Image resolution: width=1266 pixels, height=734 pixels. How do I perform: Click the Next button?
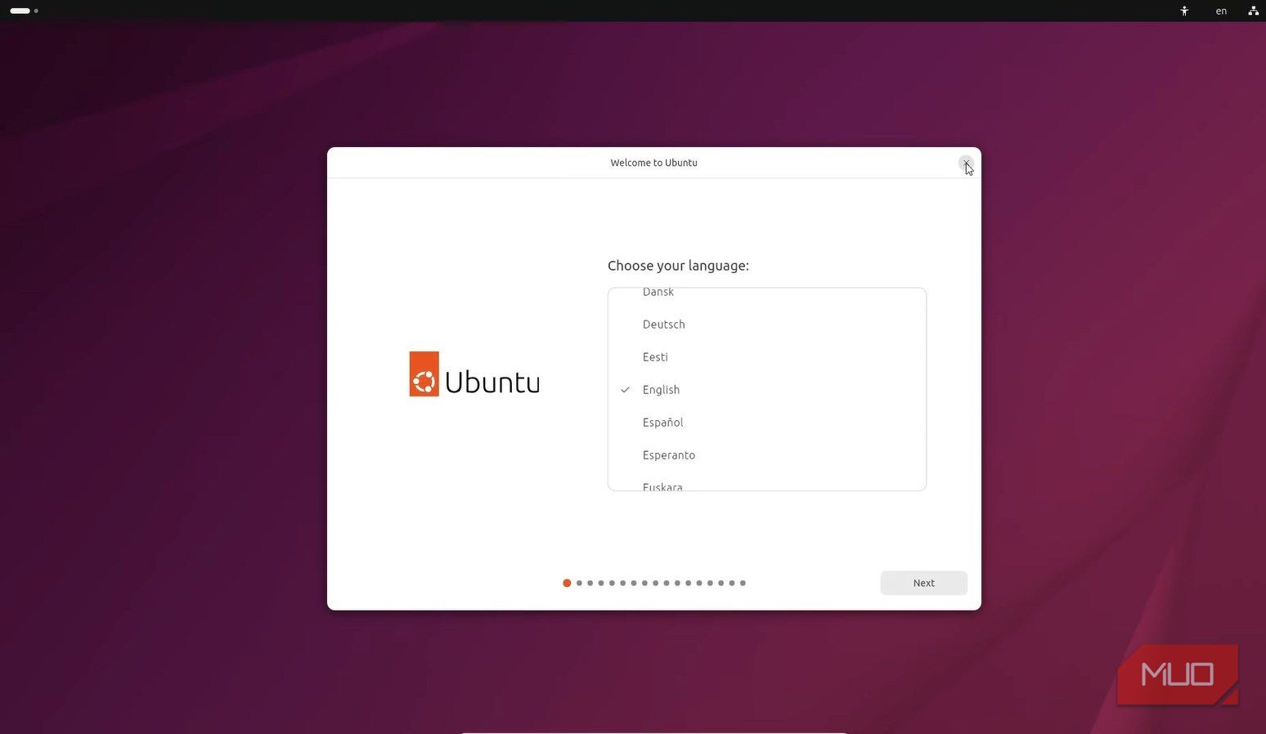pyautogui.click(x=923, y=583)
